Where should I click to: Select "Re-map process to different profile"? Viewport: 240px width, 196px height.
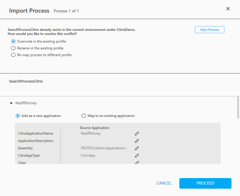13,55
